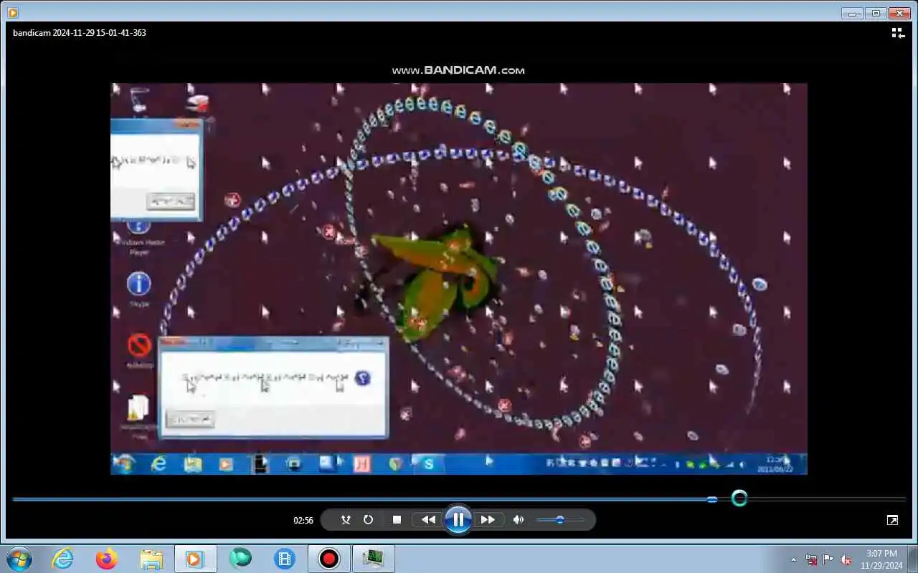
Task: Open Windows Explorer folder icon in taskbar
Action: [151, 559]
